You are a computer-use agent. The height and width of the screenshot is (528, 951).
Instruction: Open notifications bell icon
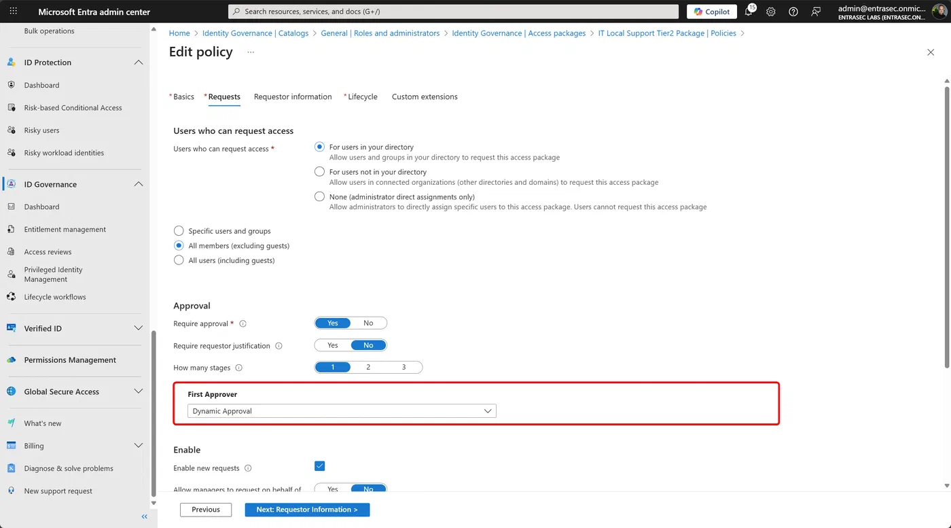pyautogui.click(x=749, y=12)
